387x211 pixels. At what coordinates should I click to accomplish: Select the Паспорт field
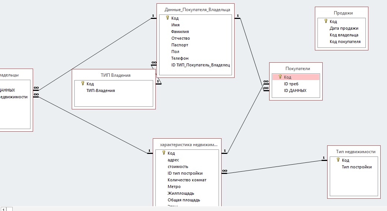click(x=180, y=45)
